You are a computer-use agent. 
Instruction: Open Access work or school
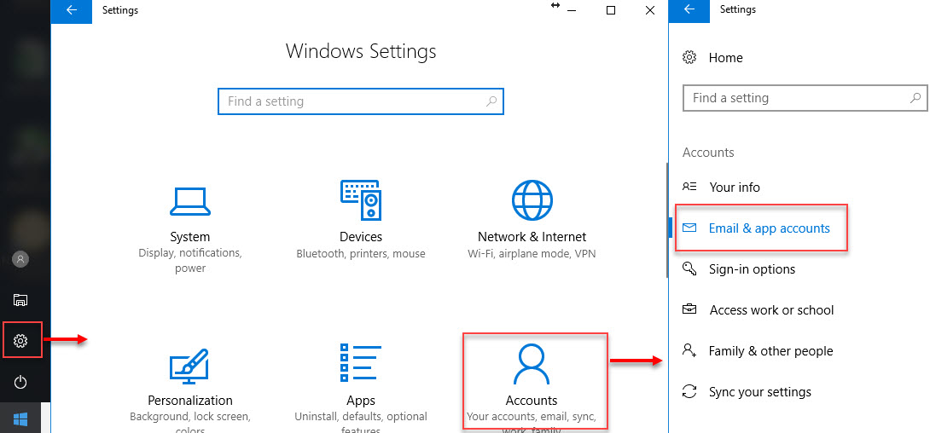click(771, 310)
